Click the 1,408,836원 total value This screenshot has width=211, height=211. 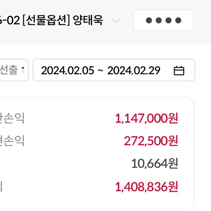146,187
